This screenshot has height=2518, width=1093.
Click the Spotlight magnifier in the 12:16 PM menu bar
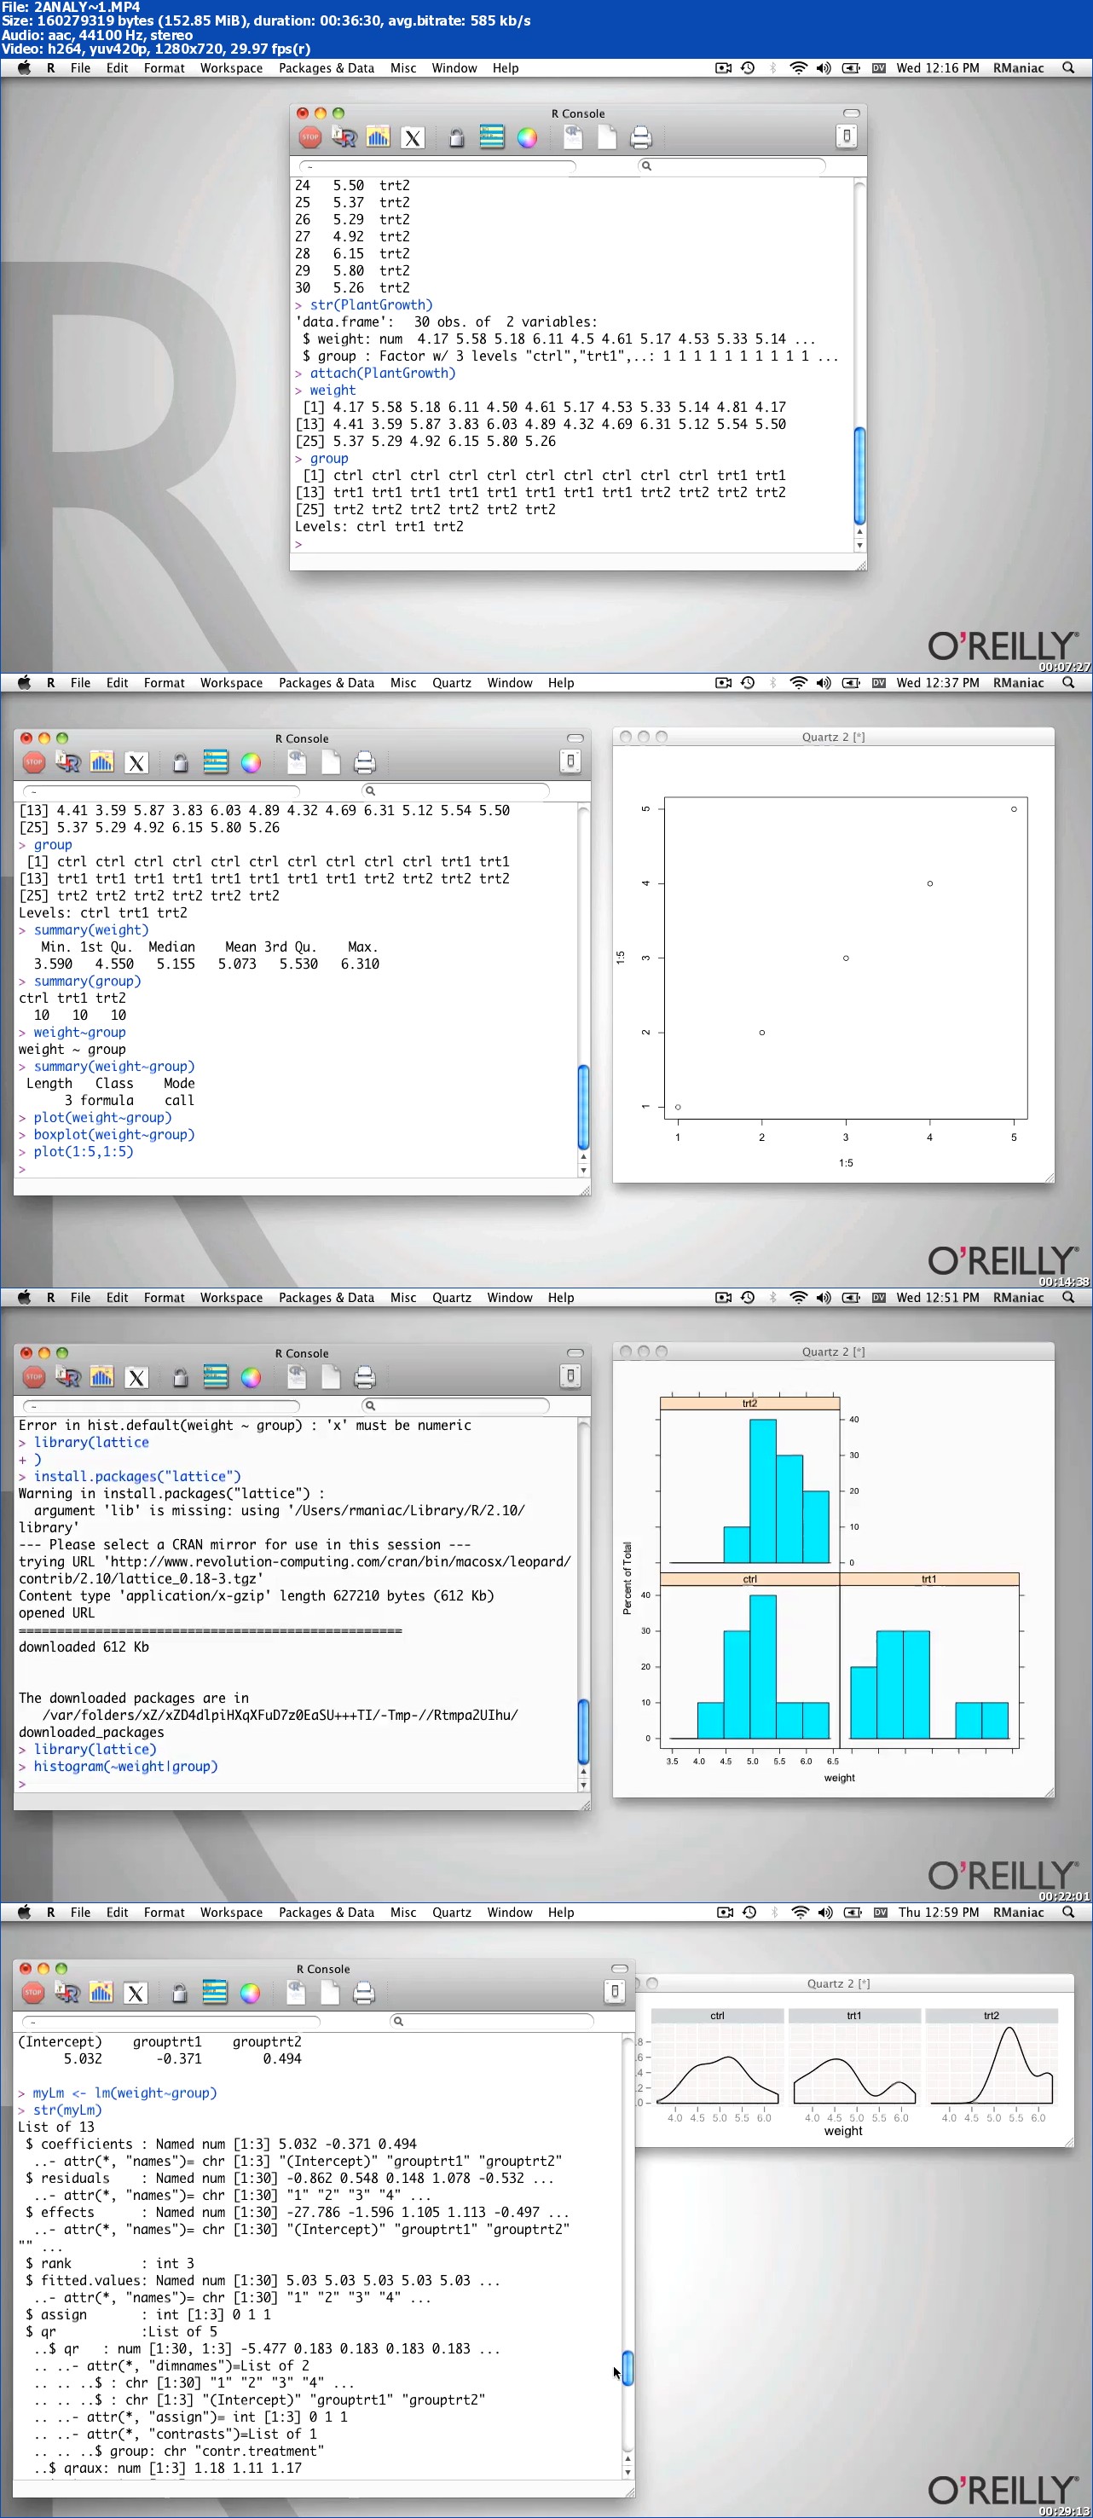tap(1068, 68)
